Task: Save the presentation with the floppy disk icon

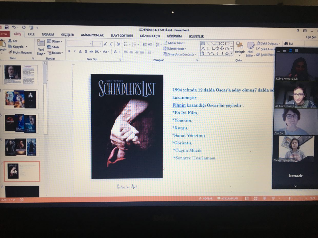Action: (x=7, y=27)
